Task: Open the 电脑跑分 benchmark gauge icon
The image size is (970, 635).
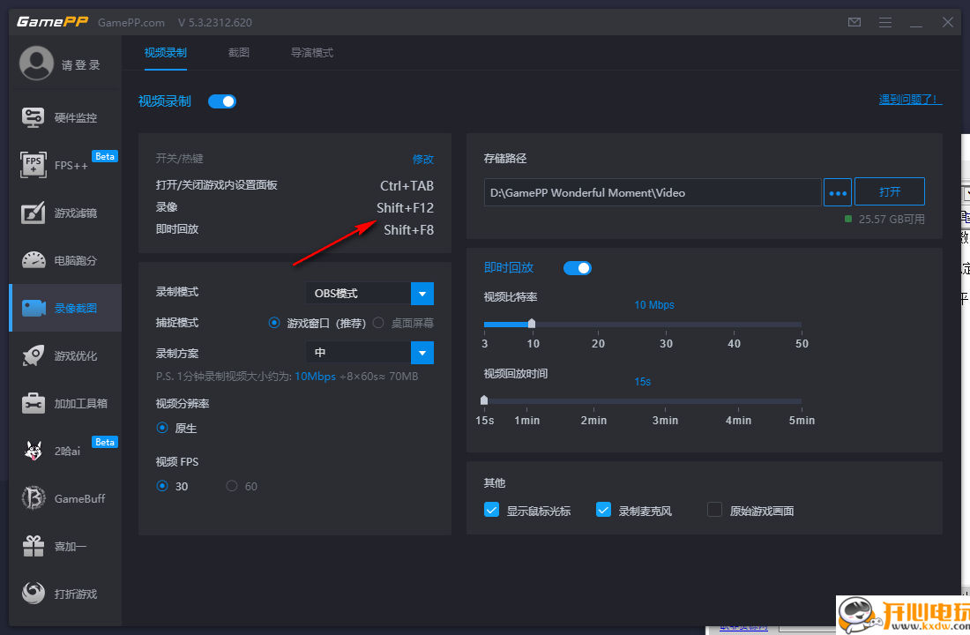Action: point(34,260)
